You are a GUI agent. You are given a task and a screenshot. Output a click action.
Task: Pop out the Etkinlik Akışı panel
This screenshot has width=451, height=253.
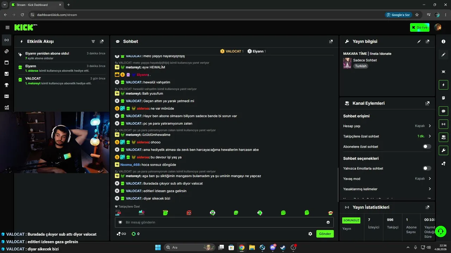[x=102, y=41]
